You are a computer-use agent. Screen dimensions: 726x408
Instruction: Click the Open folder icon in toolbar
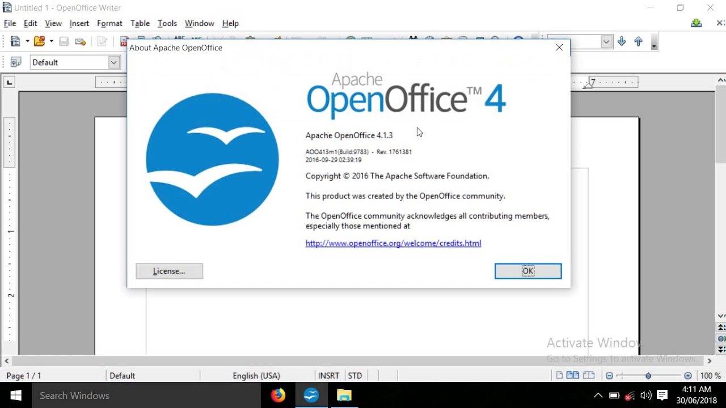point(39,41)
